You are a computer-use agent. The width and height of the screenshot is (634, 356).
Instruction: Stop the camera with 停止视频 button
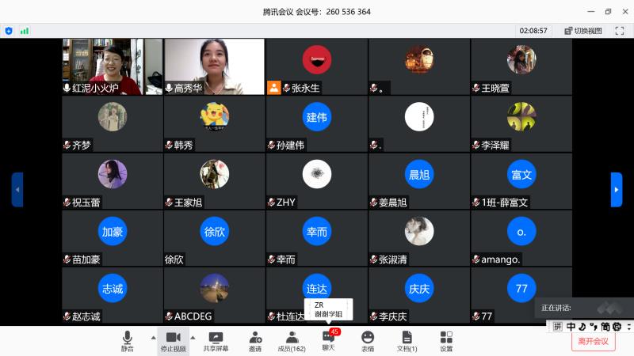tap(173, 341)
